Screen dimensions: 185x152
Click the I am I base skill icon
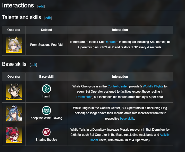[x=46, y=89]
